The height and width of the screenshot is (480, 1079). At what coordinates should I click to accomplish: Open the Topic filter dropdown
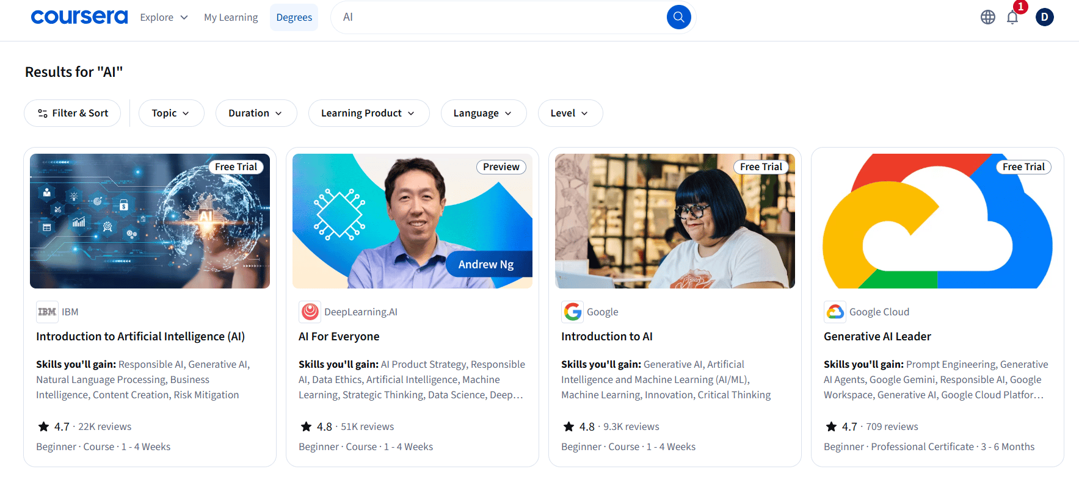pyautogui.click(x=171, y=113)
